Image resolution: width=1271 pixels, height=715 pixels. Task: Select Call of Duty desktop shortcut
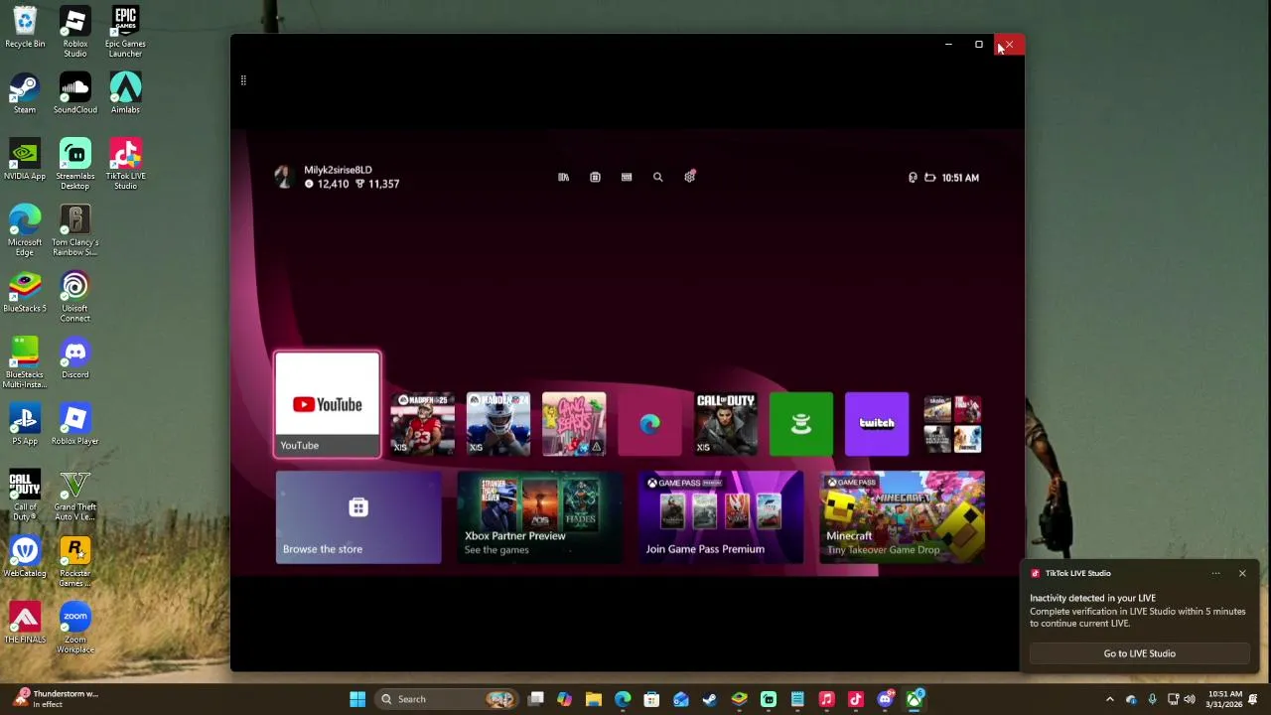tap(25, 496)
